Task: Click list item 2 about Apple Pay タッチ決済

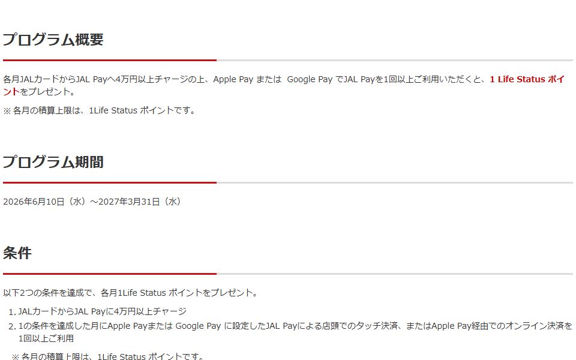Action: [x=295, y=332]
